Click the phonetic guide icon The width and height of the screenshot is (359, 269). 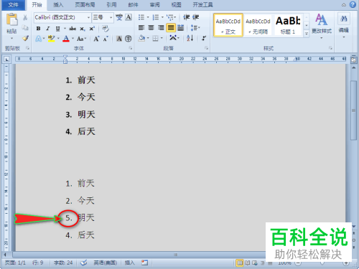(119, 17)
